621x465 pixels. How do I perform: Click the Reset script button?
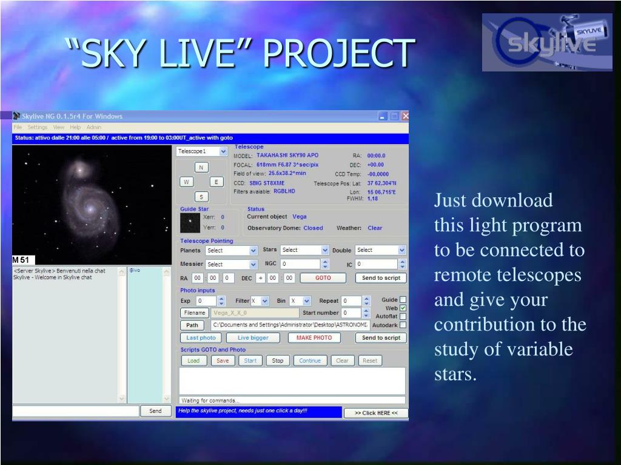(x=370, y=361)
